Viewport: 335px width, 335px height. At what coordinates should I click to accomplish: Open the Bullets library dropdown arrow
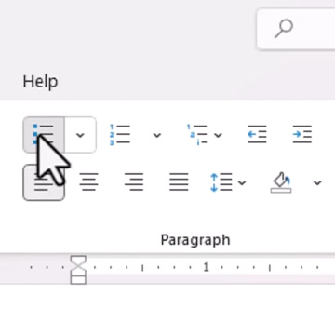(80, 135)
